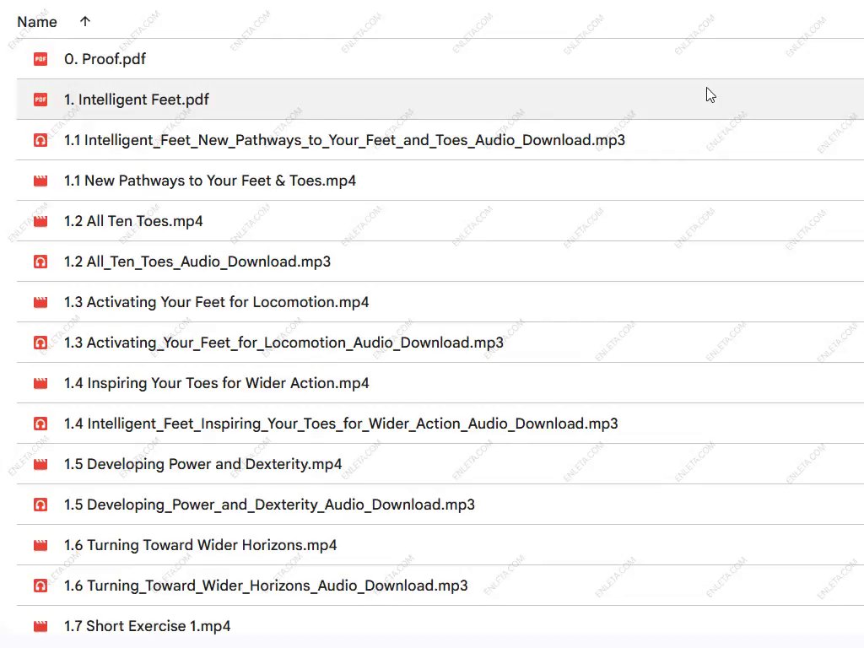
Task: Click the audio icon for 1.2 All_Ten_Toes mp3
Action: [40, 262]
